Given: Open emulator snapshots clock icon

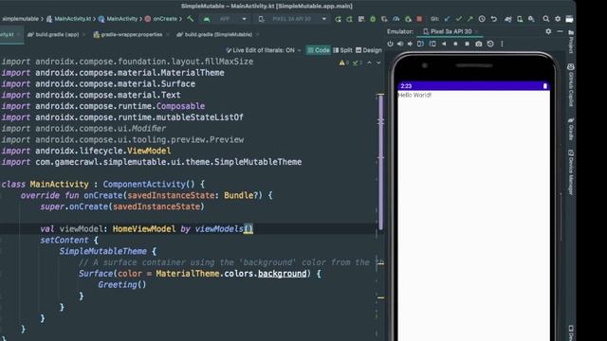Looking at the screenshot, I should pyautogui.click(x=490, y=44).
